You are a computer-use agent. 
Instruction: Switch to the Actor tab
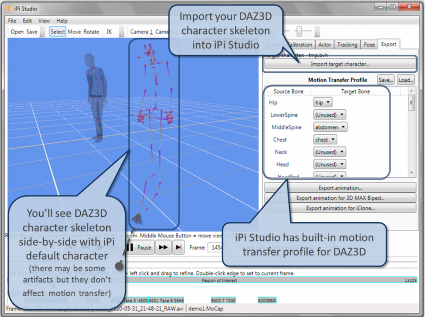[325, 45]
